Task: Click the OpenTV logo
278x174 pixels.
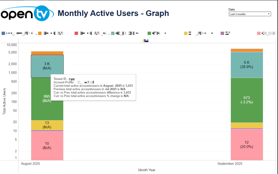Action: click(27, 13)
